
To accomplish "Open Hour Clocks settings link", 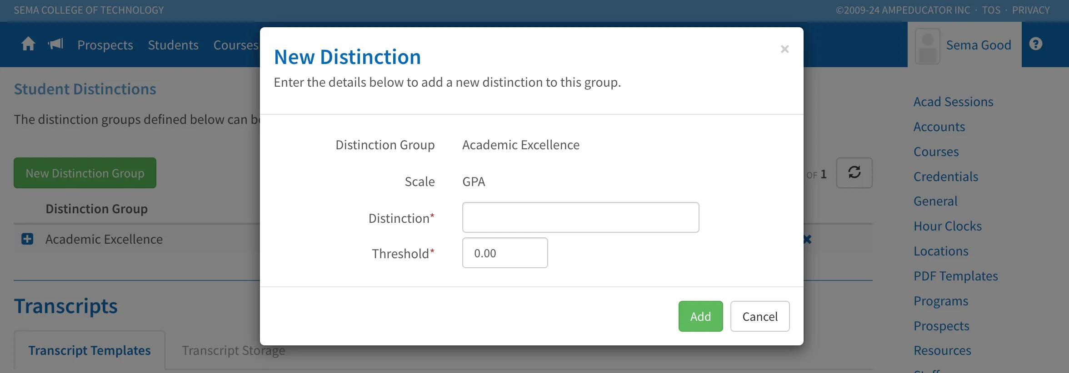I will (948, 226).
